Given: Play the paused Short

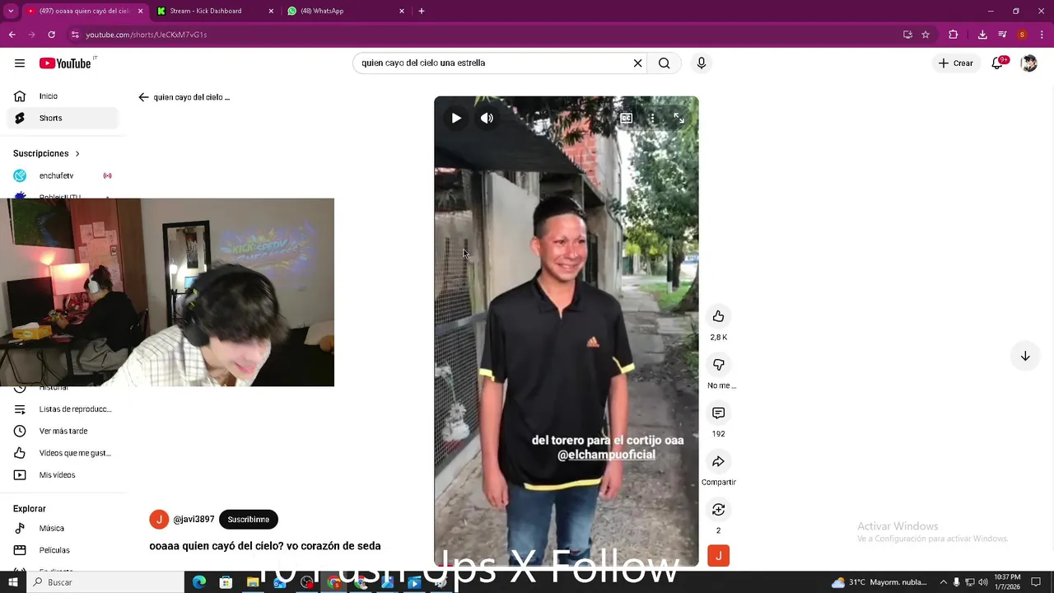Looking at the screenshot, I should [456, 118].
